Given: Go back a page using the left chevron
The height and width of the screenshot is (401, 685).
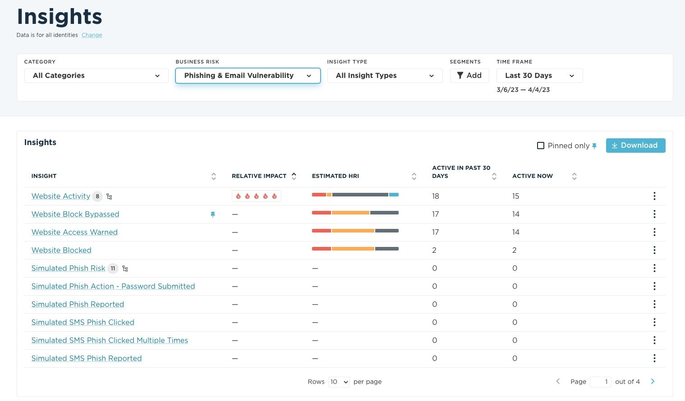Looking at the screenshot, I should pos(558,381).
